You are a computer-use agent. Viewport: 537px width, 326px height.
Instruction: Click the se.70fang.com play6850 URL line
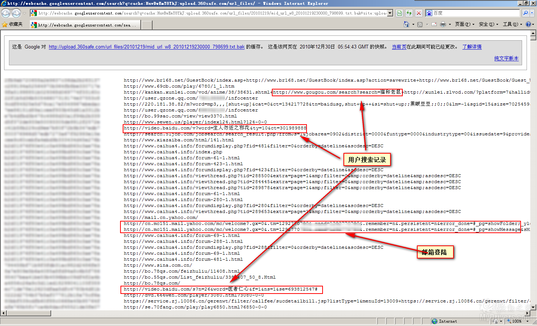tap(195, 307)
